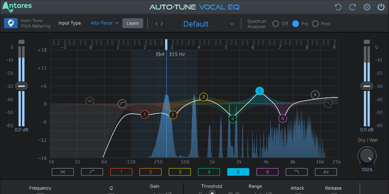389x194 pixels.
Task: Select green band 4 node on EQ curve
Action: (x=233, y=119)
